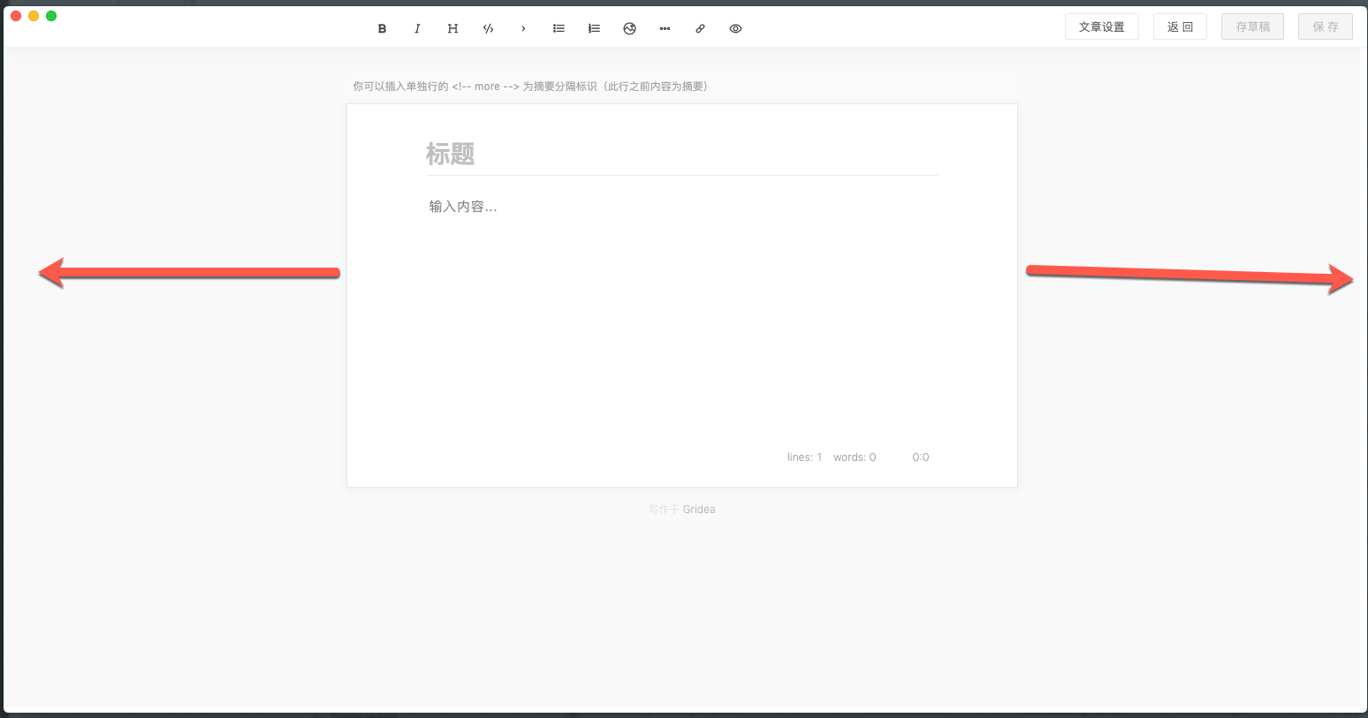Click the 'lines: 1' counter text
Viewport: 1368px width, 718px height.
click(x=804, y=457)
